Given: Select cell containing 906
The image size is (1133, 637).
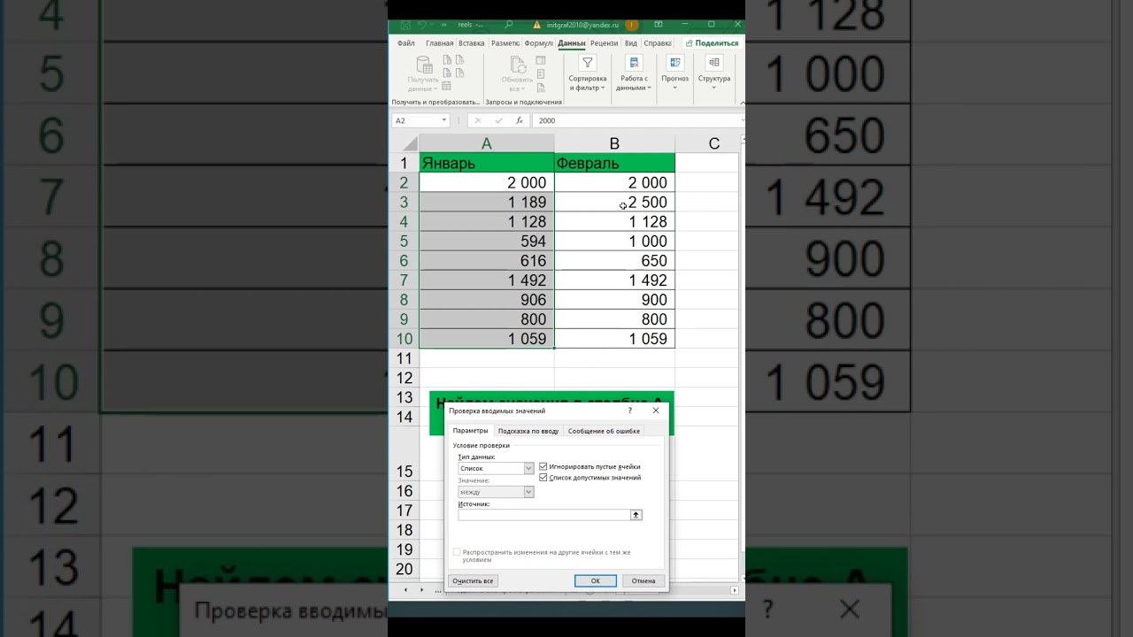Looking at the screenshot, I should pos(487,300).
